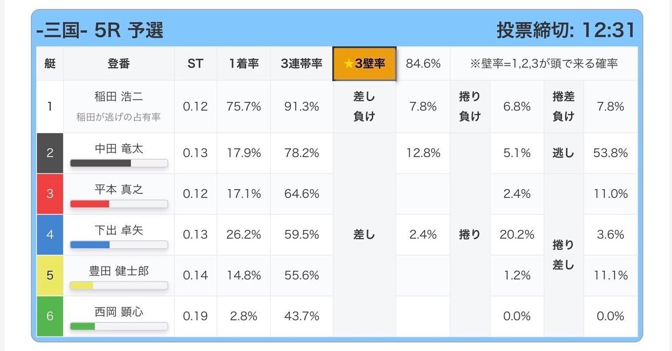Click the orange ★3壁率 button
The image size is (672, 351).
pyautogui.click(x=364, y=63)
